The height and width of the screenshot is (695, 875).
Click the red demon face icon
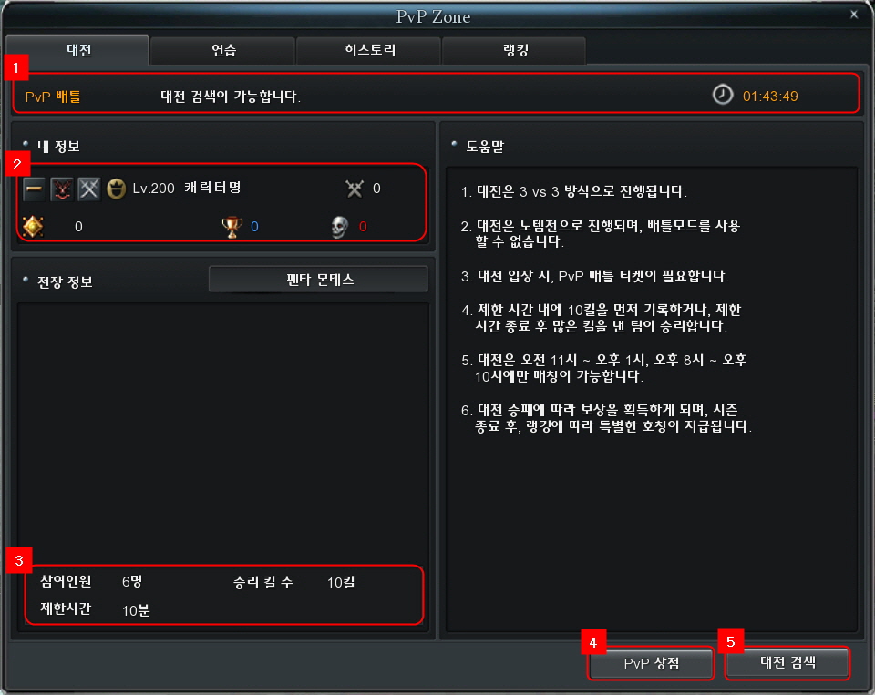coord(61,189)
